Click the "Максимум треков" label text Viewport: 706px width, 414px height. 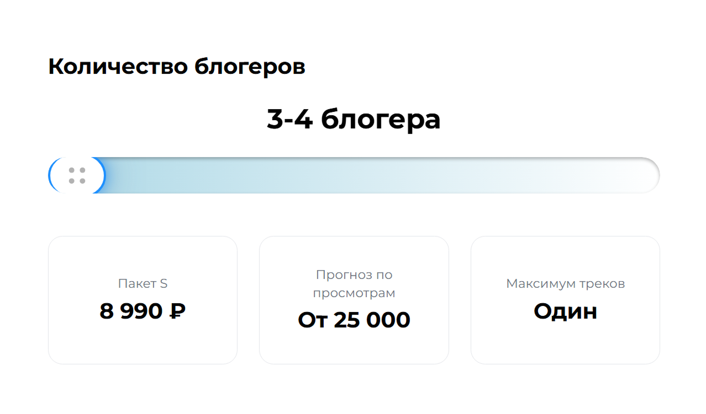click(565, 284)
